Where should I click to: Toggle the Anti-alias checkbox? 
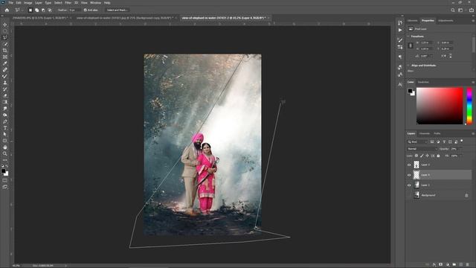click(85, 10)
